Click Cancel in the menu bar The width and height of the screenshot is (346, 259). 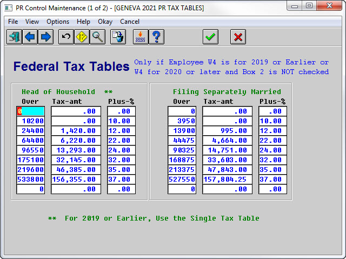point(130,22)
